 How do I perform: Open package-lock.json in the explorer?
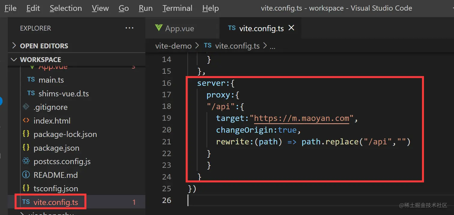point(65,134)
